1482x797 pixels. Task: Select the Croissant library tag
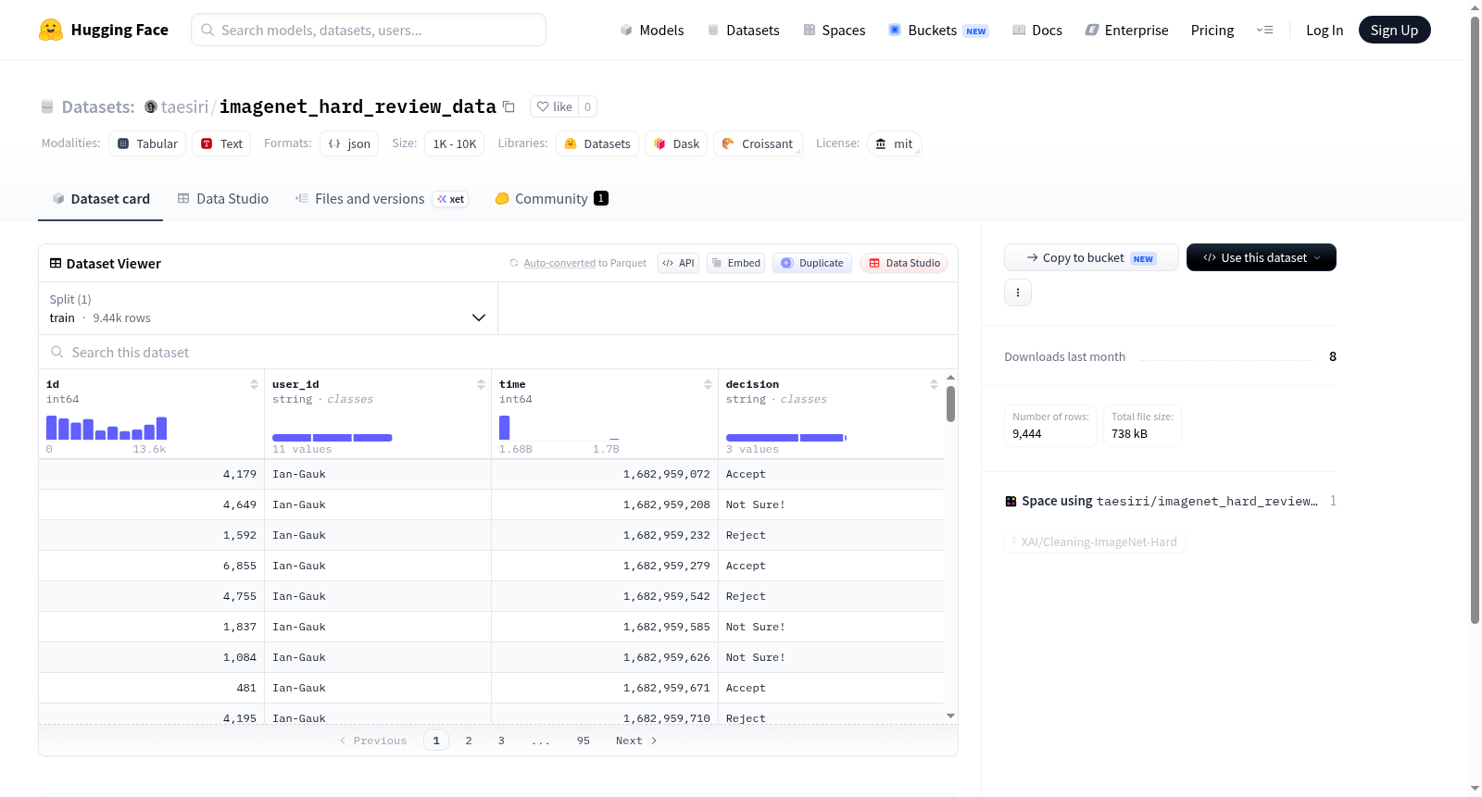(x=758, y=143)
